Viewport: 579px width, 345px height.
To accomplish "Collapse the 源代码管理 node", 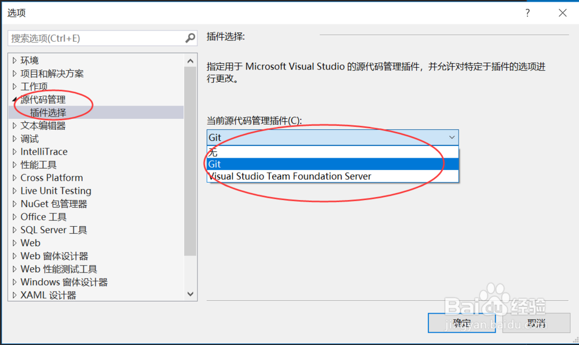I will tap(14, 99).
